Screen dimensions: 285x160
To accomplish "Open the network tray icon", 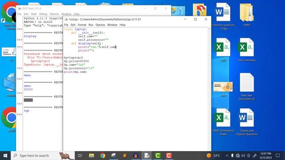I will (238, 156).
